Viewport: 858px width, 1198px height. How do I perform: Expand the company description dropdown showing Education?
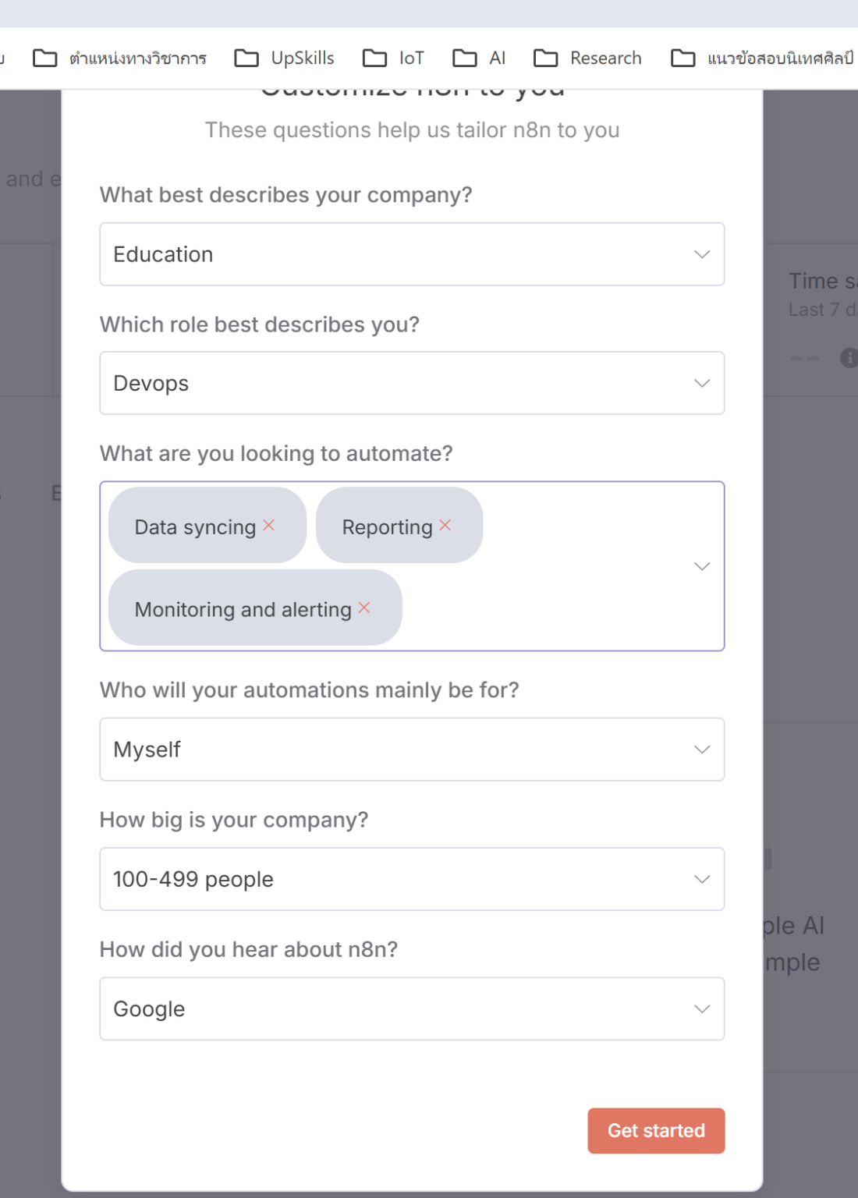pos(412,254)
